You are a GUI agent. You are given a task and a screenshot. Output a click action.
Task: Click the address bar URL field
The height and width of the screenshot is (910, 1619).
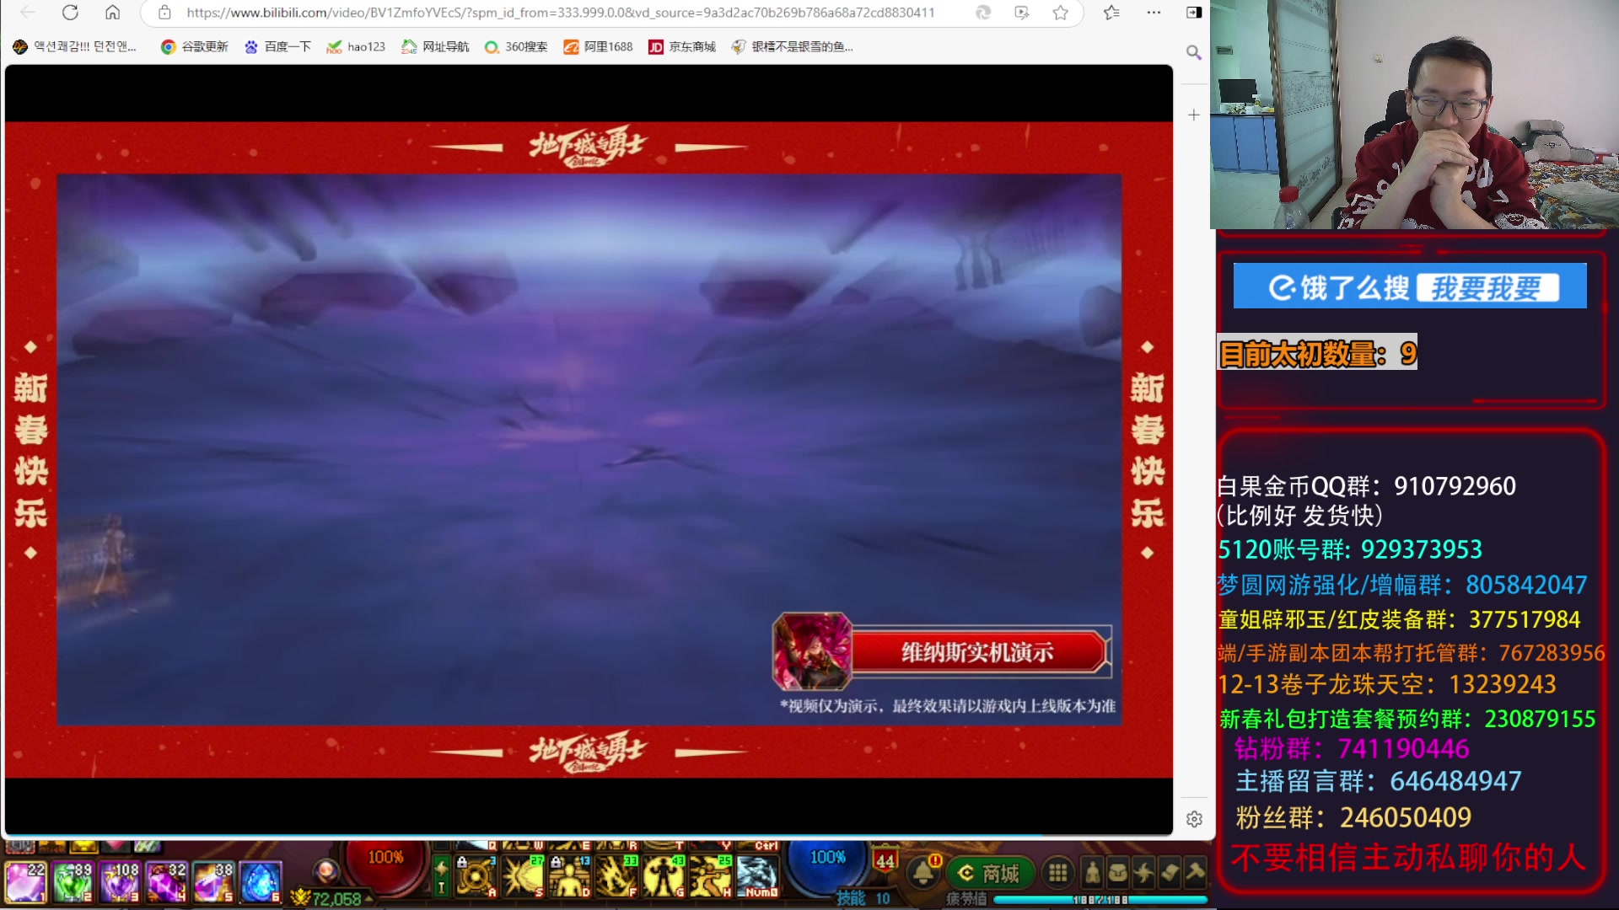click(x=560, y=13)
